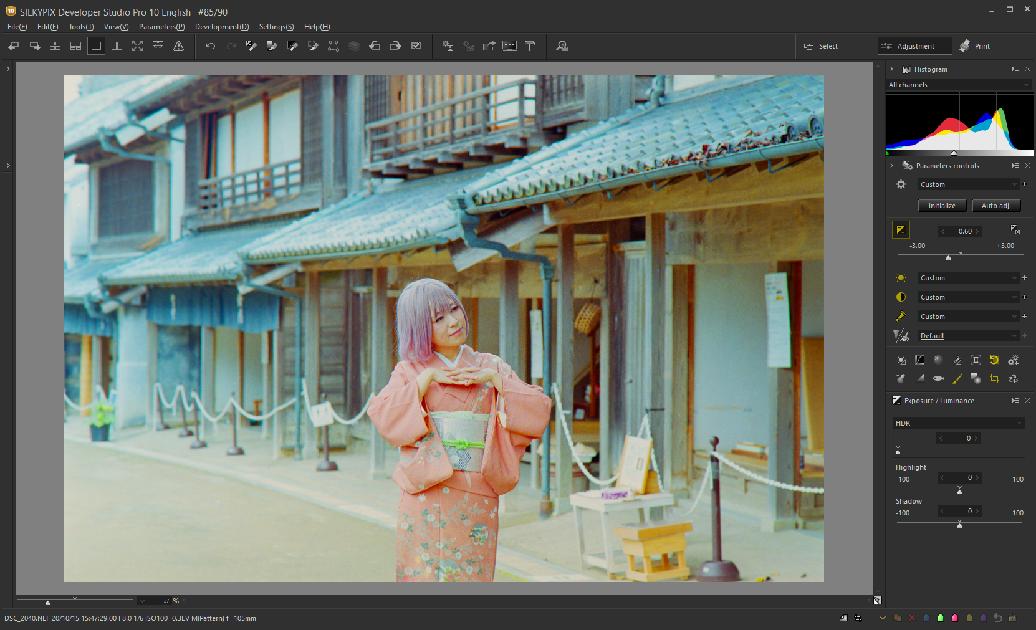Open monitor display settings icon
1036x630 pixels.
click(510, 46)
